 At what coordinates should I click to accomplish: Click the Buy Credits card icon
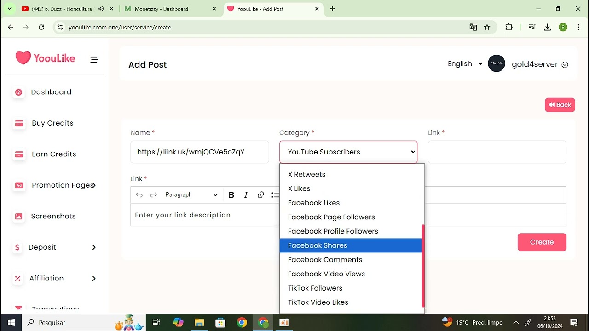[19, 123]
